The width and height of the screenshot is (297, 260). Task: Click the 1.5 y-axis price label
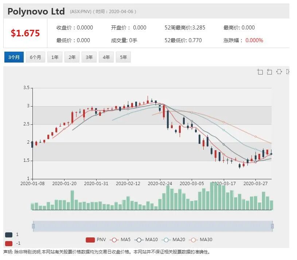tap(27, 161)
